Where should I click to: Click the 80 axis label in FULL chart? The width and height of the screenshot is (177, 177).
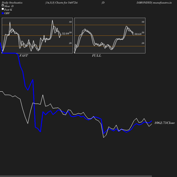tap(143, 22)
